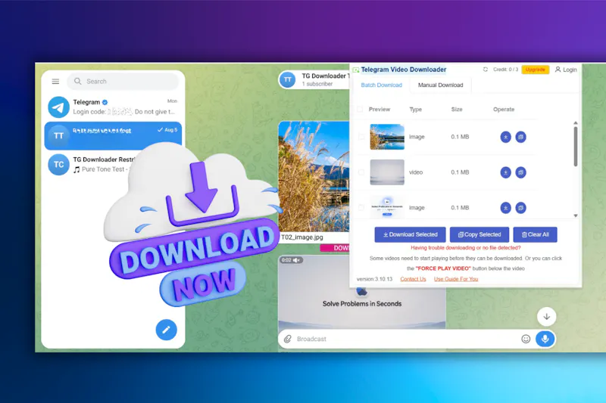Click the TC chat avatar
This screenshot has height=403, width=606.
coord(59,165)
